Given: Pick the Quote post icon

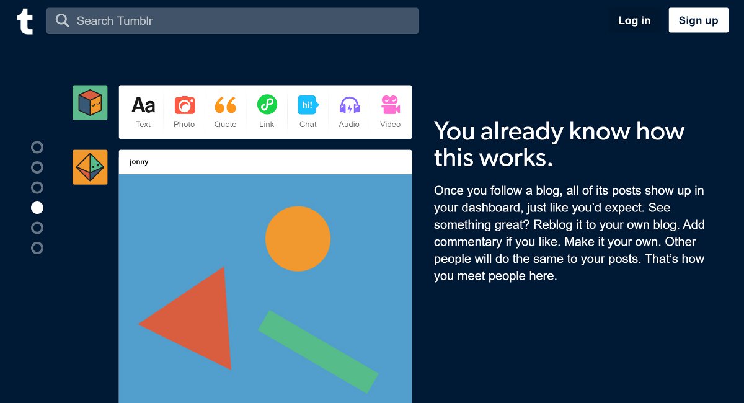Looking at the screenshot, I should tap(225, 105).
